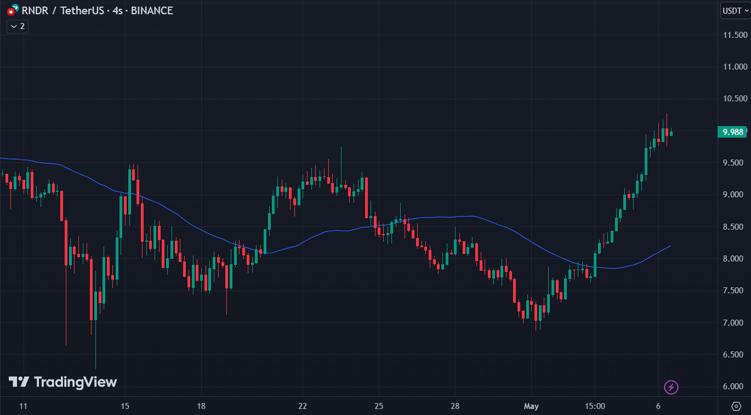Click the 6.000 price scale label

click(735, 386)
